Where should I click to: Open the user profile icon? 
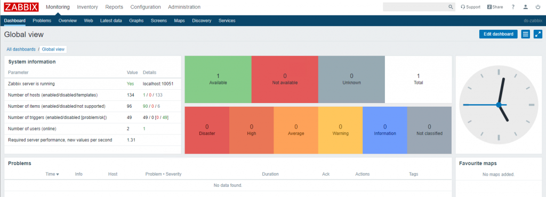pos(526,7)
